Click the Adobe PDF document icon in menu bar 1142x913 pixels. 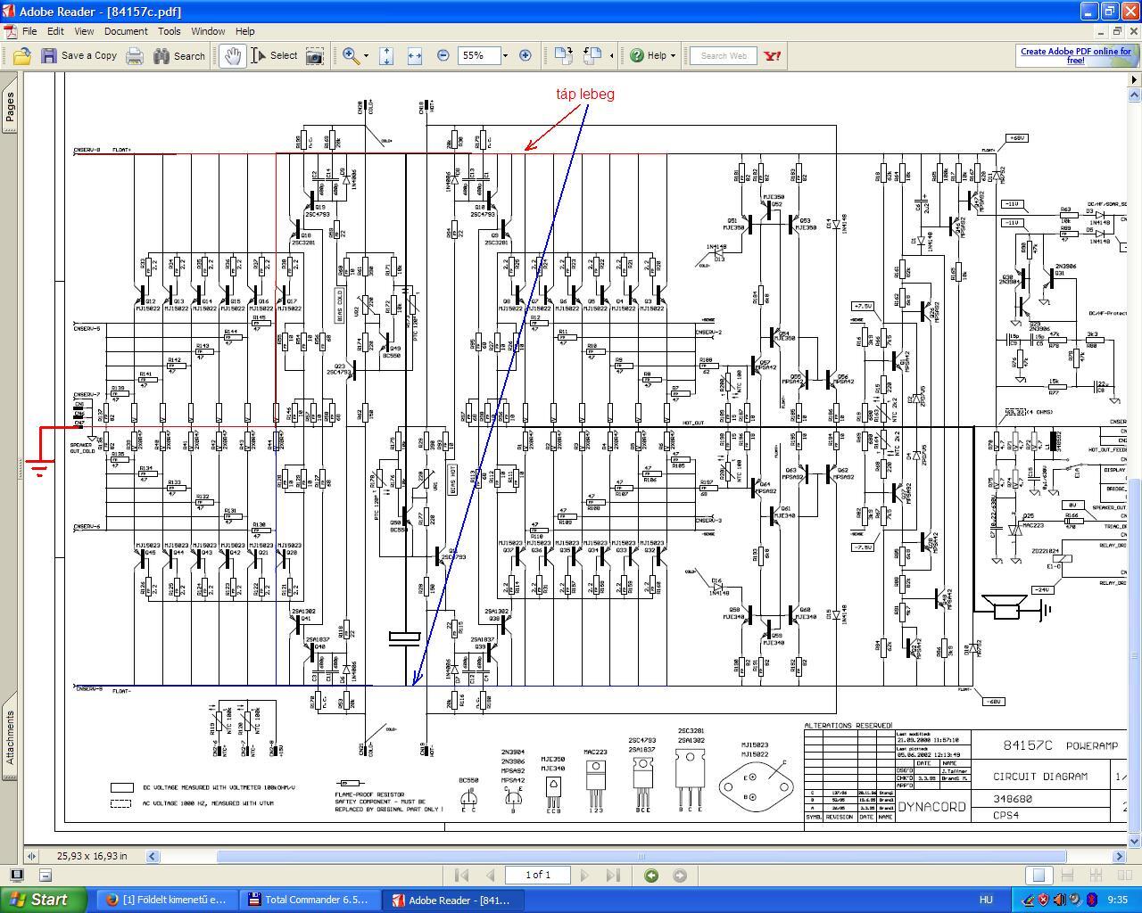pos(10,31)
